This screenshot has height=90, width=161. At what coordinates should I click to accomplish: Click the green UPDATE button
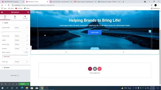tap(23, 84)
